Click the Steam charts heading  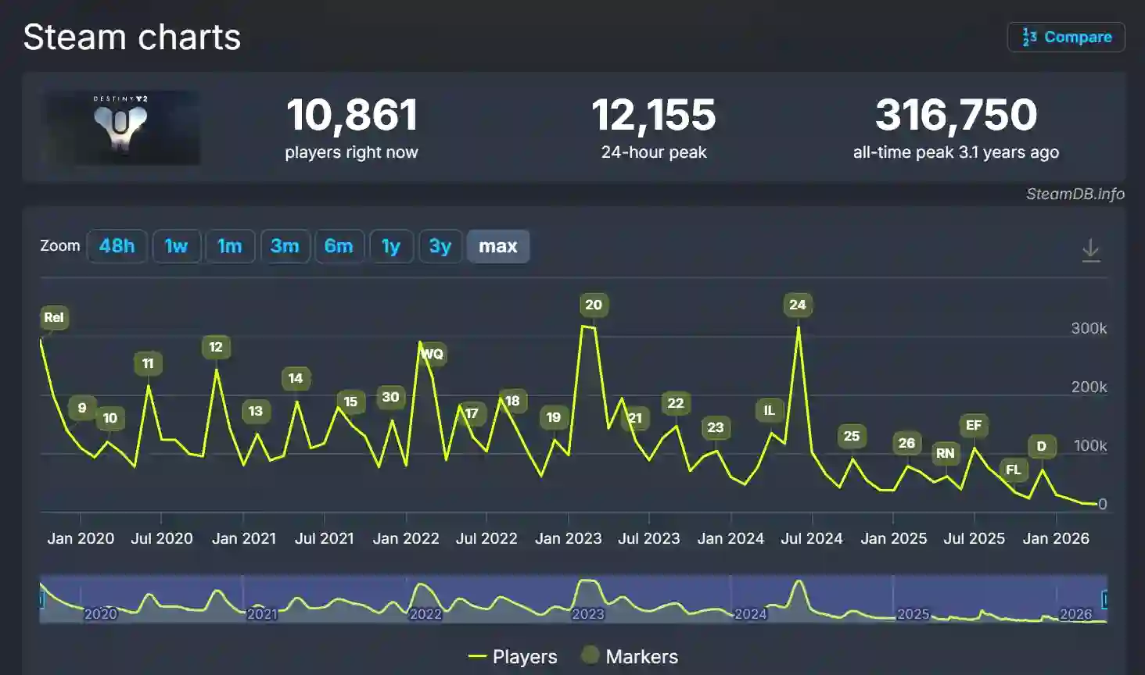point(132,37)
